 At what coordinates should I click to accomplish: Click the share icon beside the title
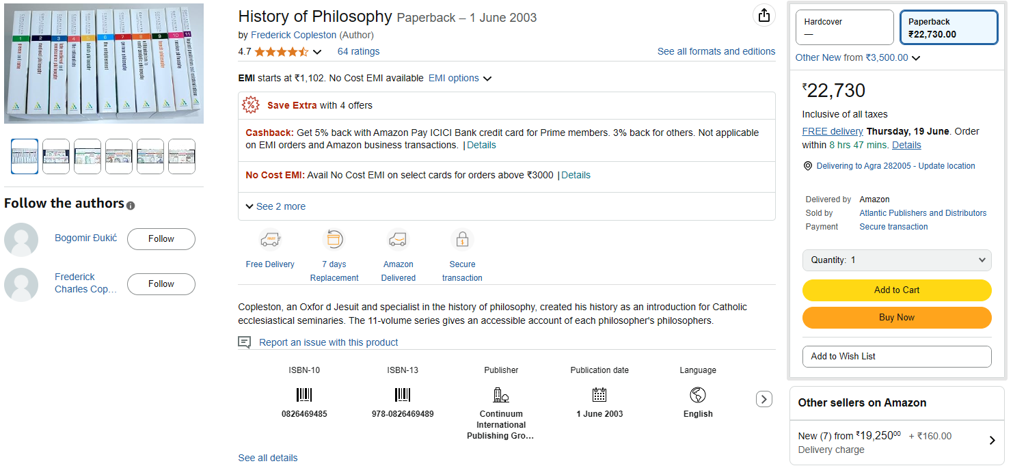tap(764, 16)
